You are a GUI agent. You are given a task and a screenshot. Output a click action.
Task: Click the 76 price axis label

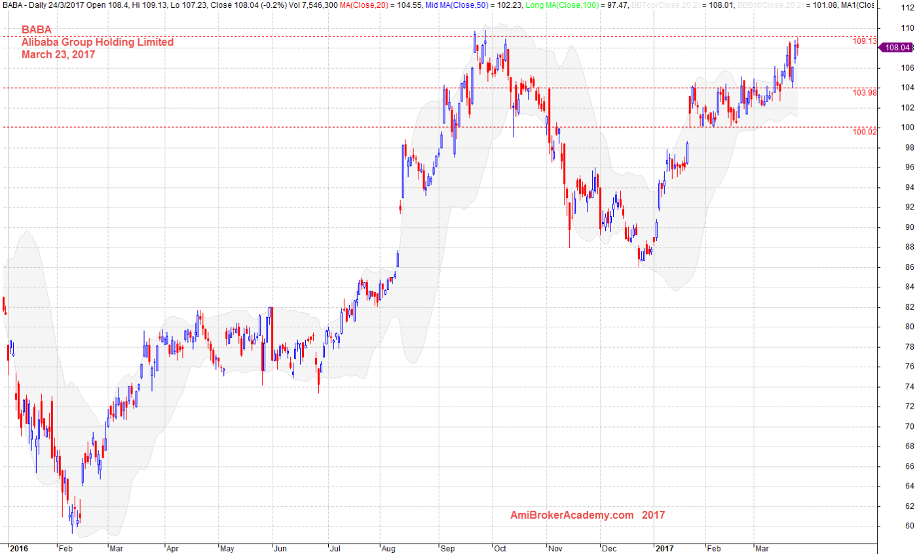[x=910, y=367]
